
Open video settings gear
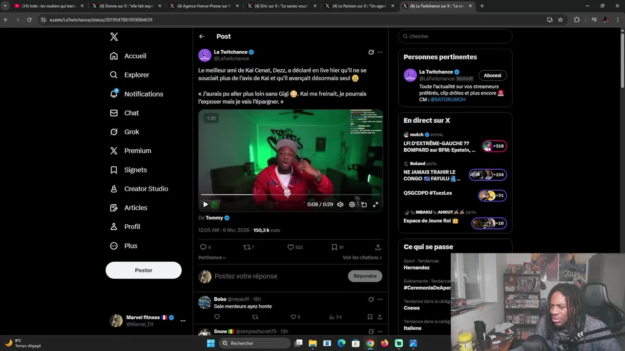pyautogui.click(x=352, y=205)
